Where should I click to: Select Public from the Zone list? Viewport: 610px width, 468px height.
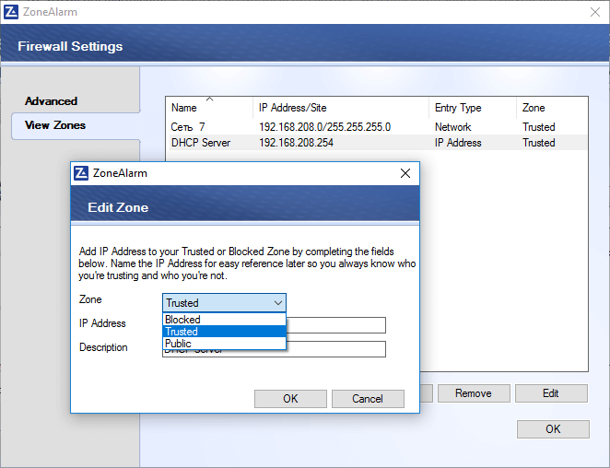coord(225,344)
